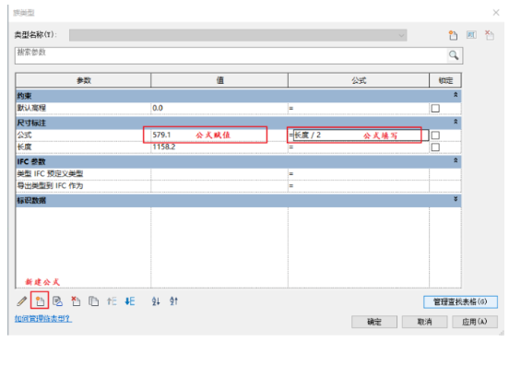Click the 值 column header
Screen dimensions: 521x365
coord(219,80)
